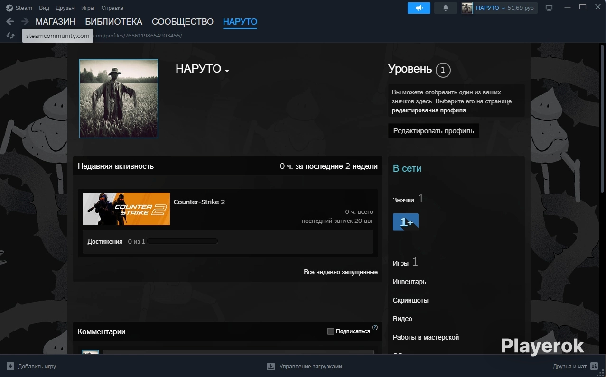Expand the НАРУТО name history arrow

click(x=227, y=71)
